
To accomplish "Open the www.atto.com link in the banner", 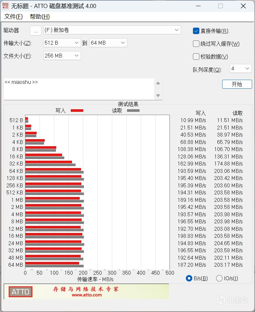I will (87, 295).
